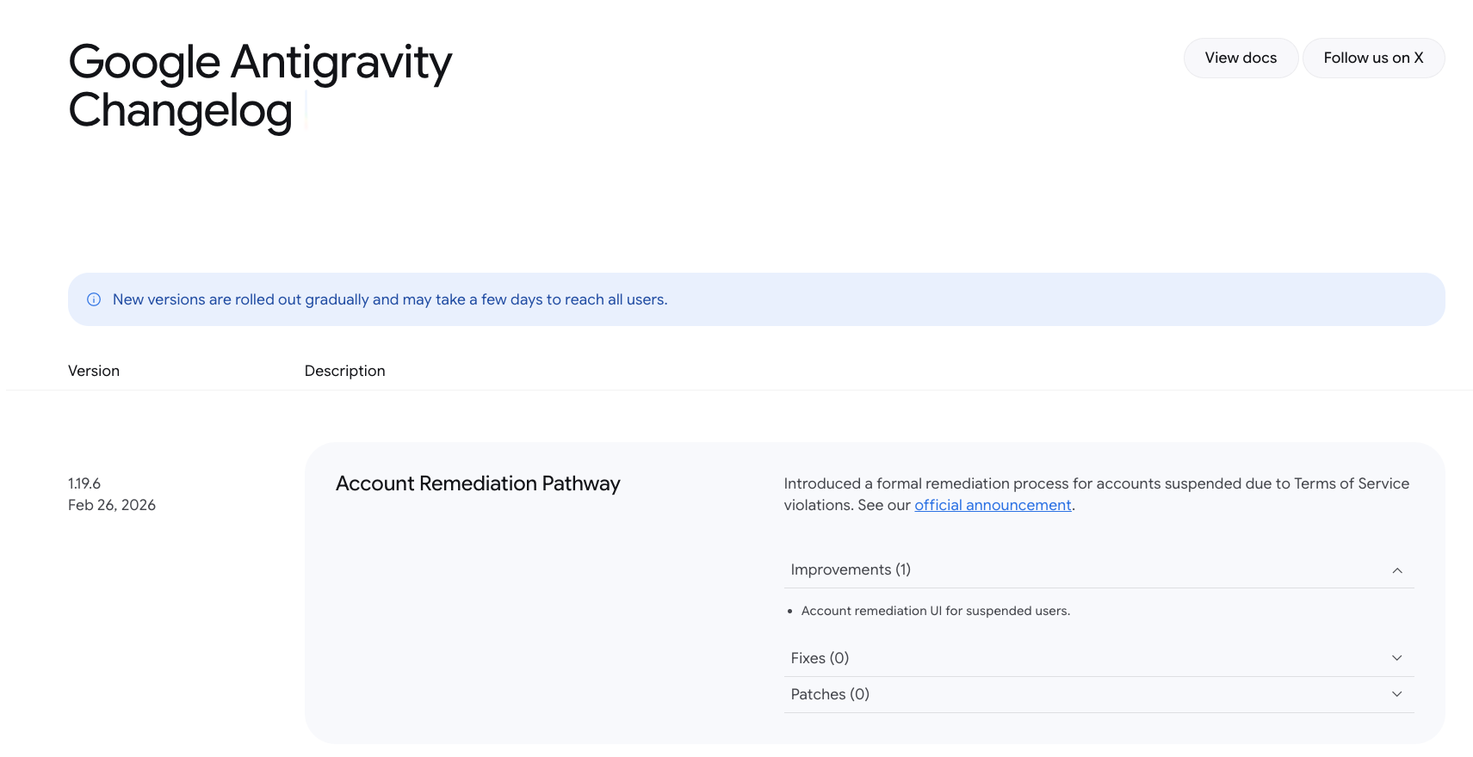The image size is (1473, 757).
Task: Open the official announcement link
Action: 992,505
